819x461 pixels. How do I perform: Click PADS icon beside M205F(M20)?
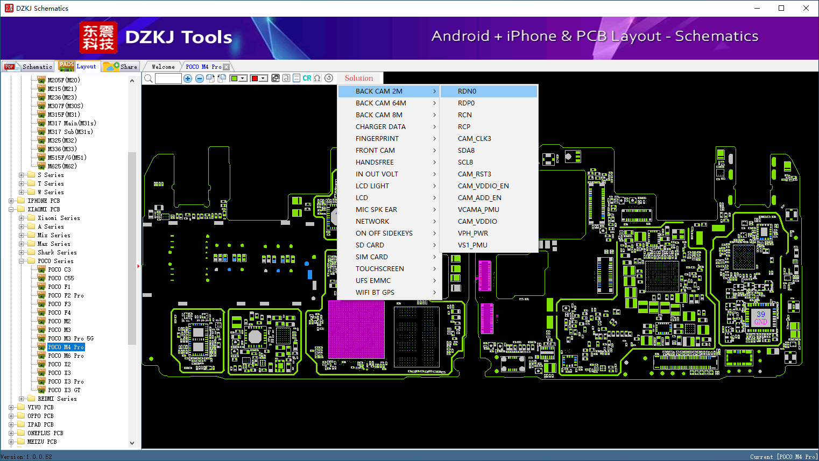(x=41, y=80)
